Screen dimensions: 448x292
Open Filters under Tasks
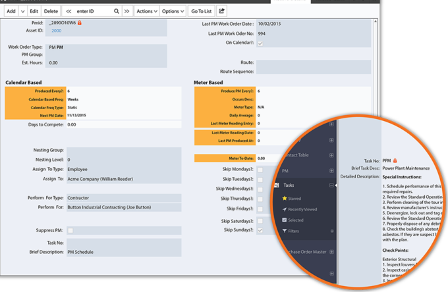point(293,231)
